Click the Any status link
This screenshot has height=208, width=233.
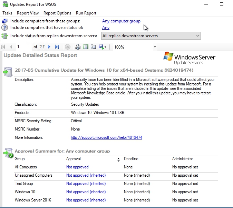(x=106, y=28)
